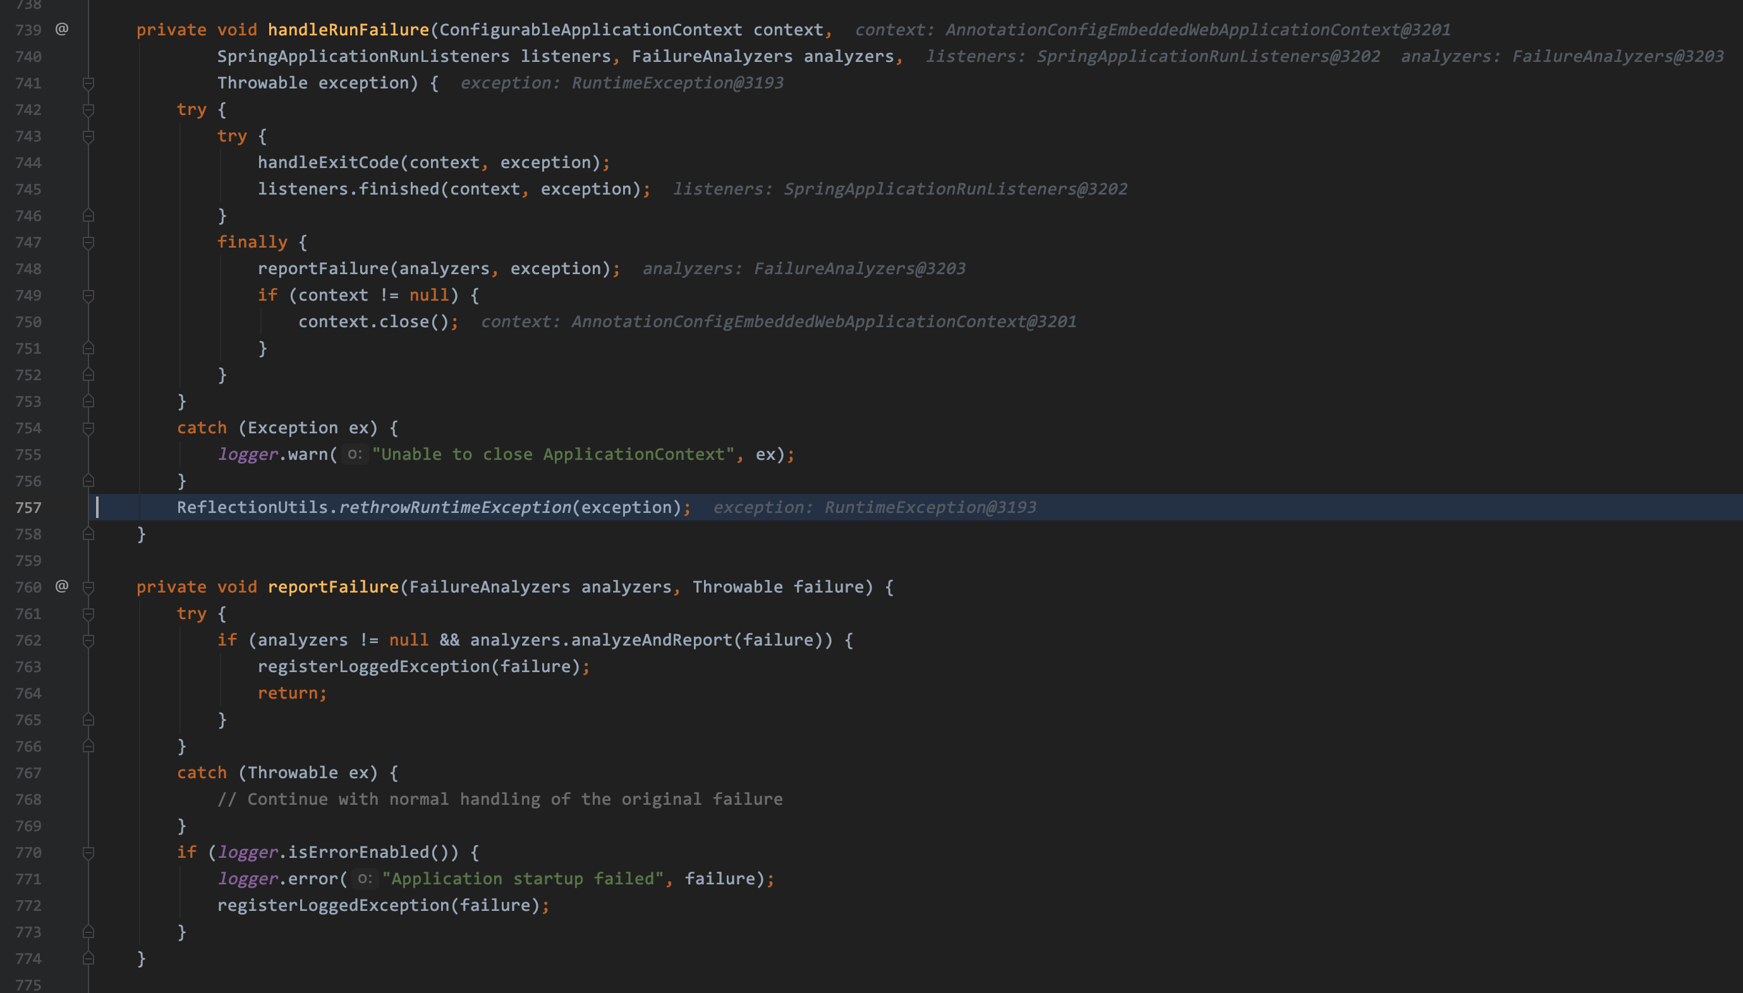Click the inline hint FailureAnalyzers@3203 on line 748
The image size is (1743, 993).
859,268
